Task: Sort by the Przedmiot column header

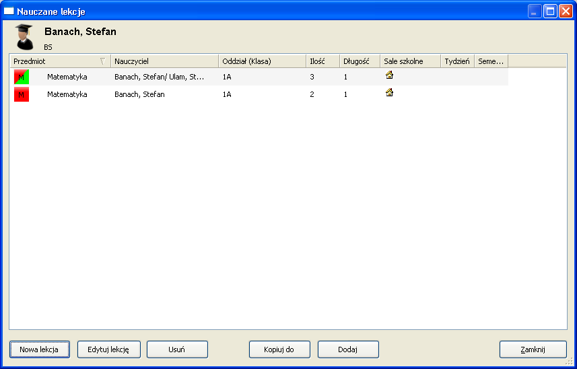Action: (60, 61)
